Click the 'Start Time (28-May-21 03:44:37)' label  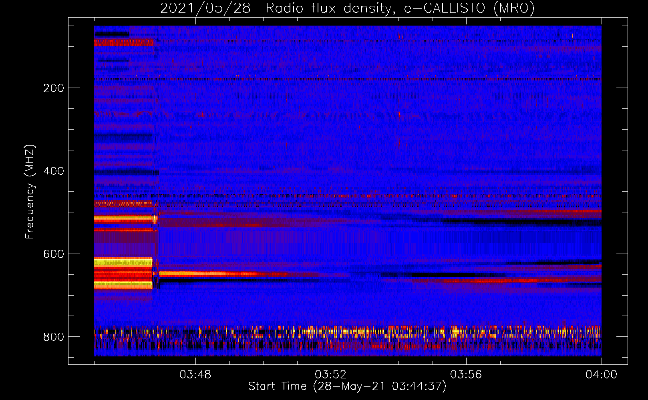coord(347,386)
